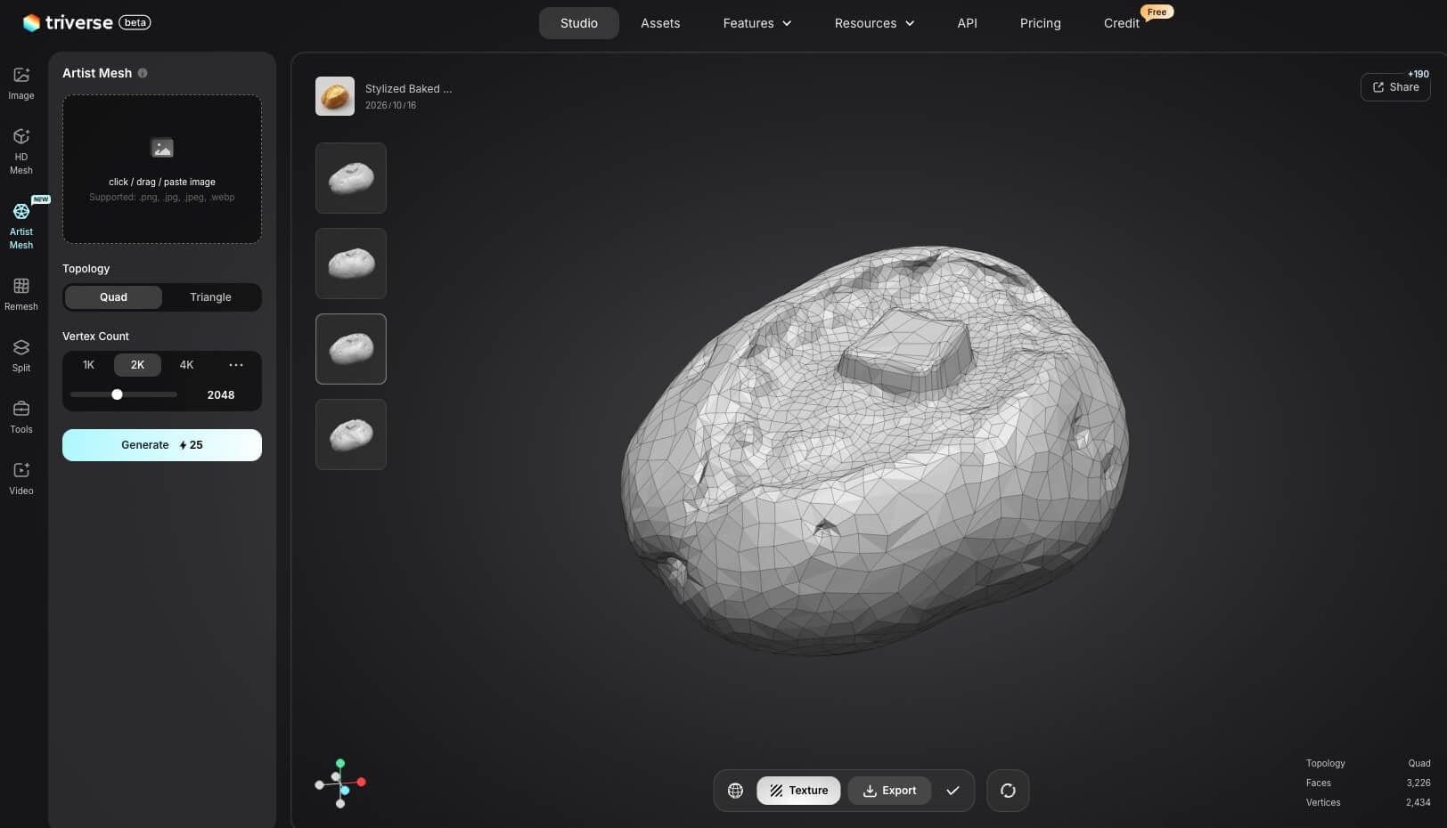Open the Image tool in sidebar
The image size is (1447, 828).
click(21, 84)
